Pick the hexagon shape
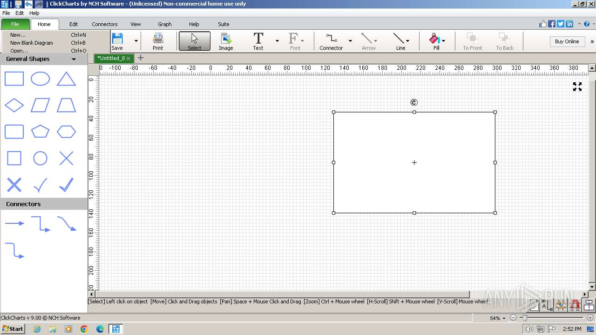Viewport: 596px width, 335px height. tap(66, 132)
